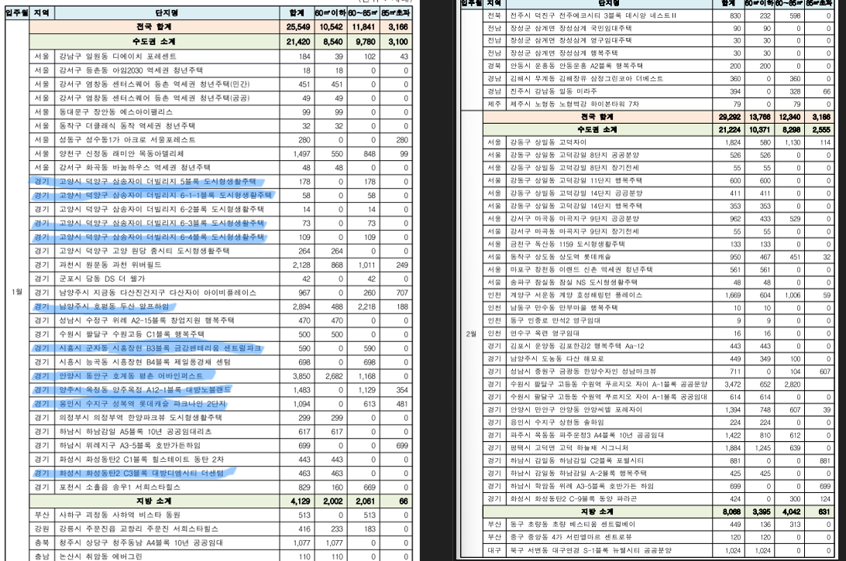Viewport: 846px width, 561px height.
Task: Click 동작구 더클래식 동작 역세권 청년주택
Action: (127, 125)
